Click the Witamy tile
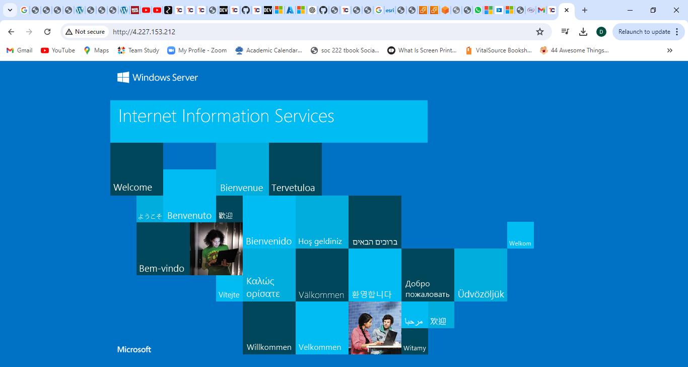Screen dimensions: 688x367 415,341
